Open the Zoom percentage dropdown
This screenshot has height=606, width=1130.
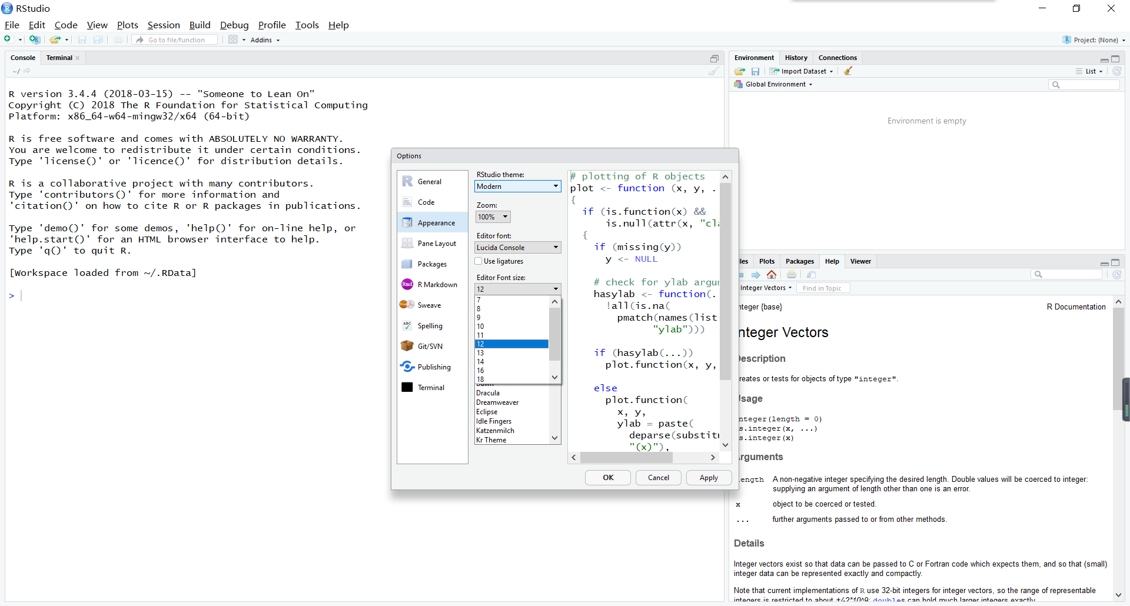coord(493,217)
